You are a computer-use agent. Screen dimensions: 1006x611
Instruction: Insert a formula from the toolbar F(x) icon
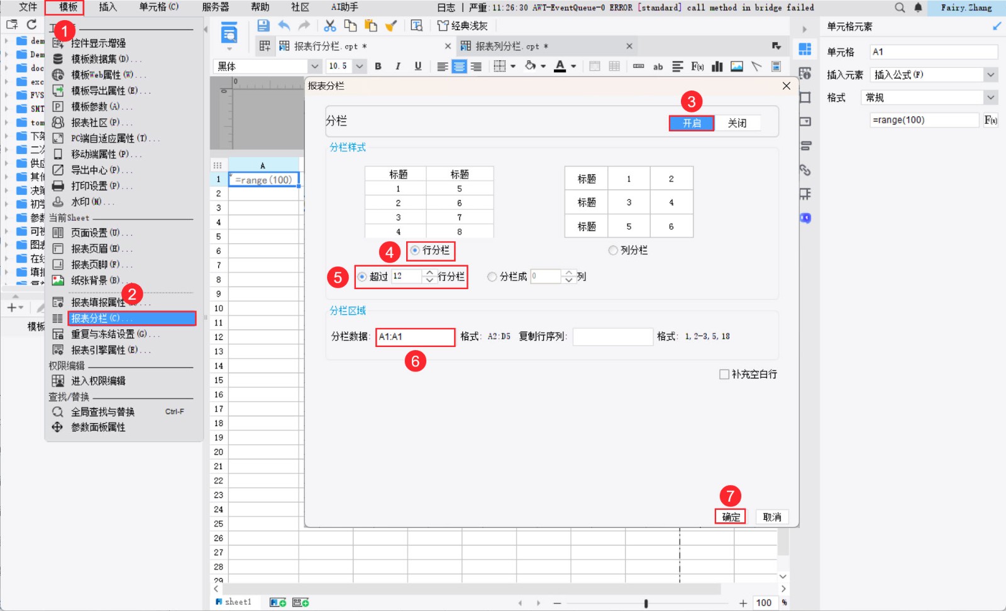click(x=697, y=67)
